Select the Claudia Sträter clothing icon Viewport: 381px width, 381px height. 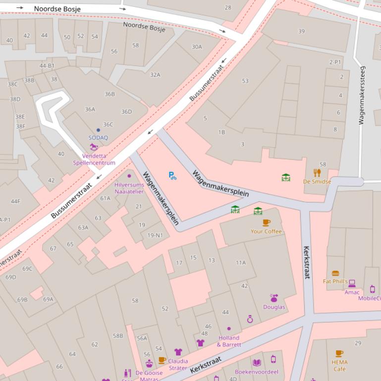pyautogui.click(x=178, y=352)
